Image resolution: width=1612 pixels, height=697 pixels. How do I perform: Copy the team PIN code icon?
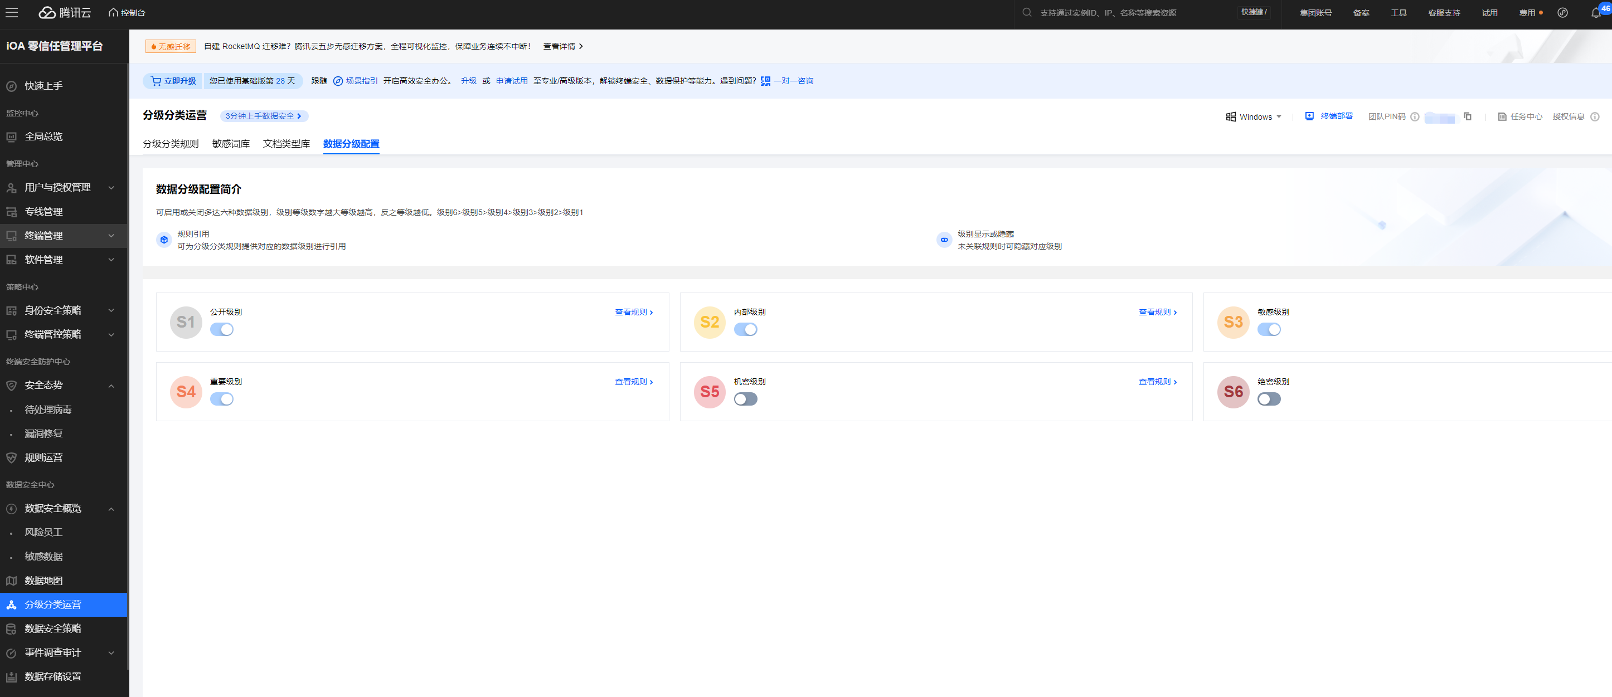[1468, 116]
